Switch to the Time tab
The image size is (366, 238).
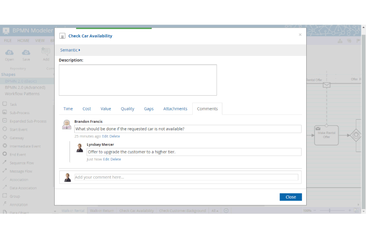click(68, 109)
